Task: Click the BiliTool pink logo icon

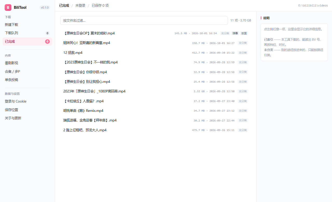Action: coord(8,8)
